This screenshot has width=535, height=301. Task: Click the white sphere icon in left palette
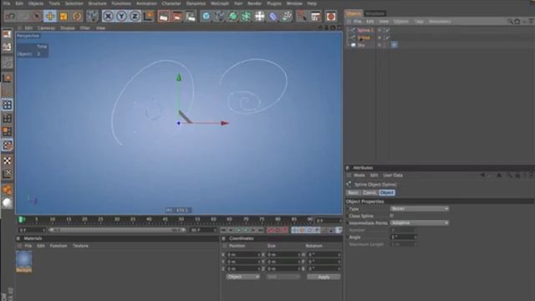click(7, 202)
